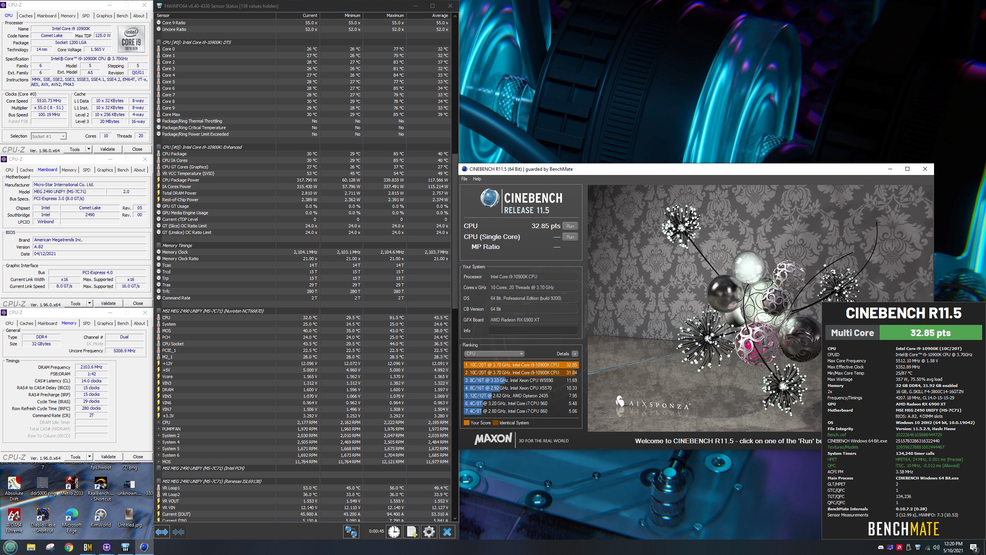Screen dimensions: 986x555
Task: Open Socket #1 selection dropdown
Action: point(49,136)
